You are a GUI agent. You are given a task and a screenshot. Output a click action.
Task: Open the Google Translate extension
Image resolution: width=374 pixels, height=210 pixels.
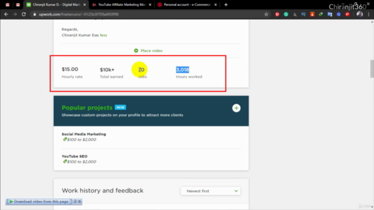(330, 14)
